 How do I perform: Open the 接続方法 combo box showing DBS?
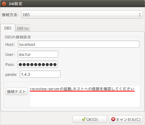(x=82, y=15)
